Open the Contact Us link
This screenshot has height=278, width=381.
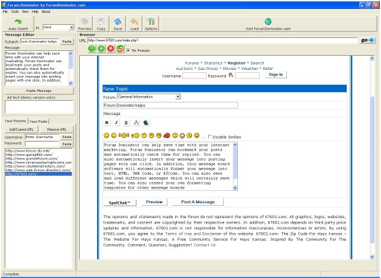pyautogui.click(x=205, y=245)
